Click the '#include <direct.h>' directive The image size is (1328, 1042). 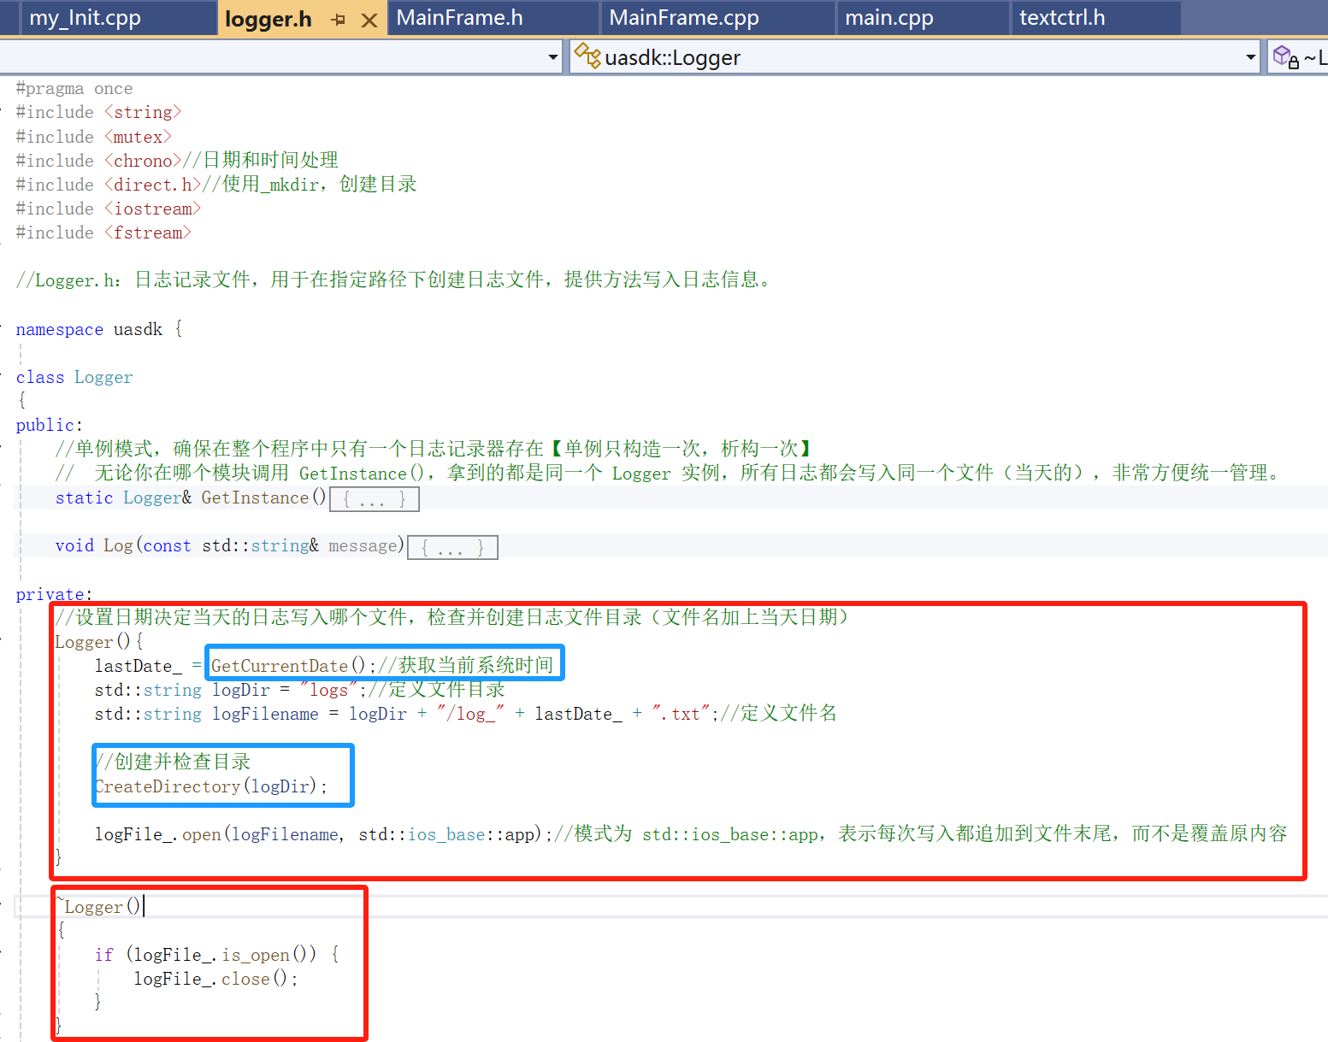tap(108, 185)
